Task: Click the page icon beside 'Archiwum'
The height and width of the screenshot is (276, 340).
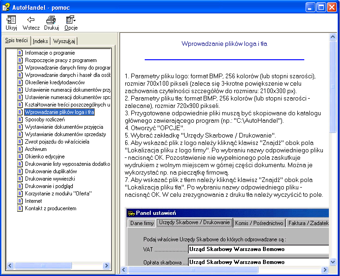Action: click(20, 149)
